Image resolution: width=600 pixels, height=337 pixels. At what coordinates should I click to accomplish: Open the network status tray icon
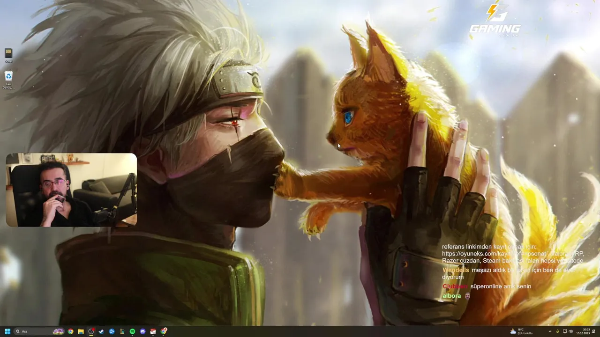tap(564, 331)
